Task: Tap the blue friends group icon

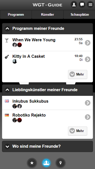Action: click(x=46, y=163)
